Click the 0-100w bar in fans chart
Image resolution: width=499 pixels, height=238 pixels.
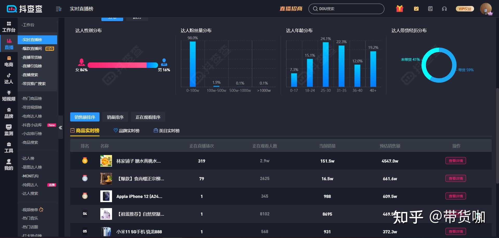click(x=193, y=64)
